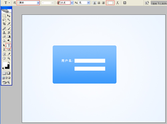Select the Pen tool

(x=4, y=49)
